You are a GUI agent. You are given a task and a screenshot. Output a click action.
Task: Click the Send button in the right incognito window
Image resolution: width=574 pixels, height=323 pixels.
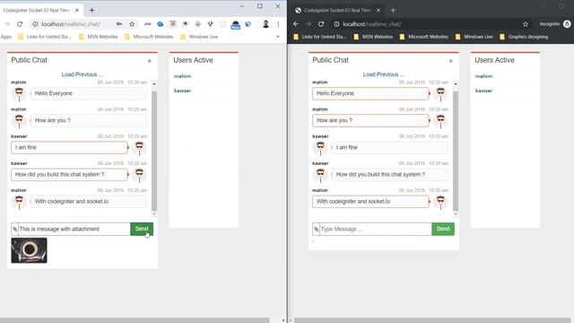point(443,229)
